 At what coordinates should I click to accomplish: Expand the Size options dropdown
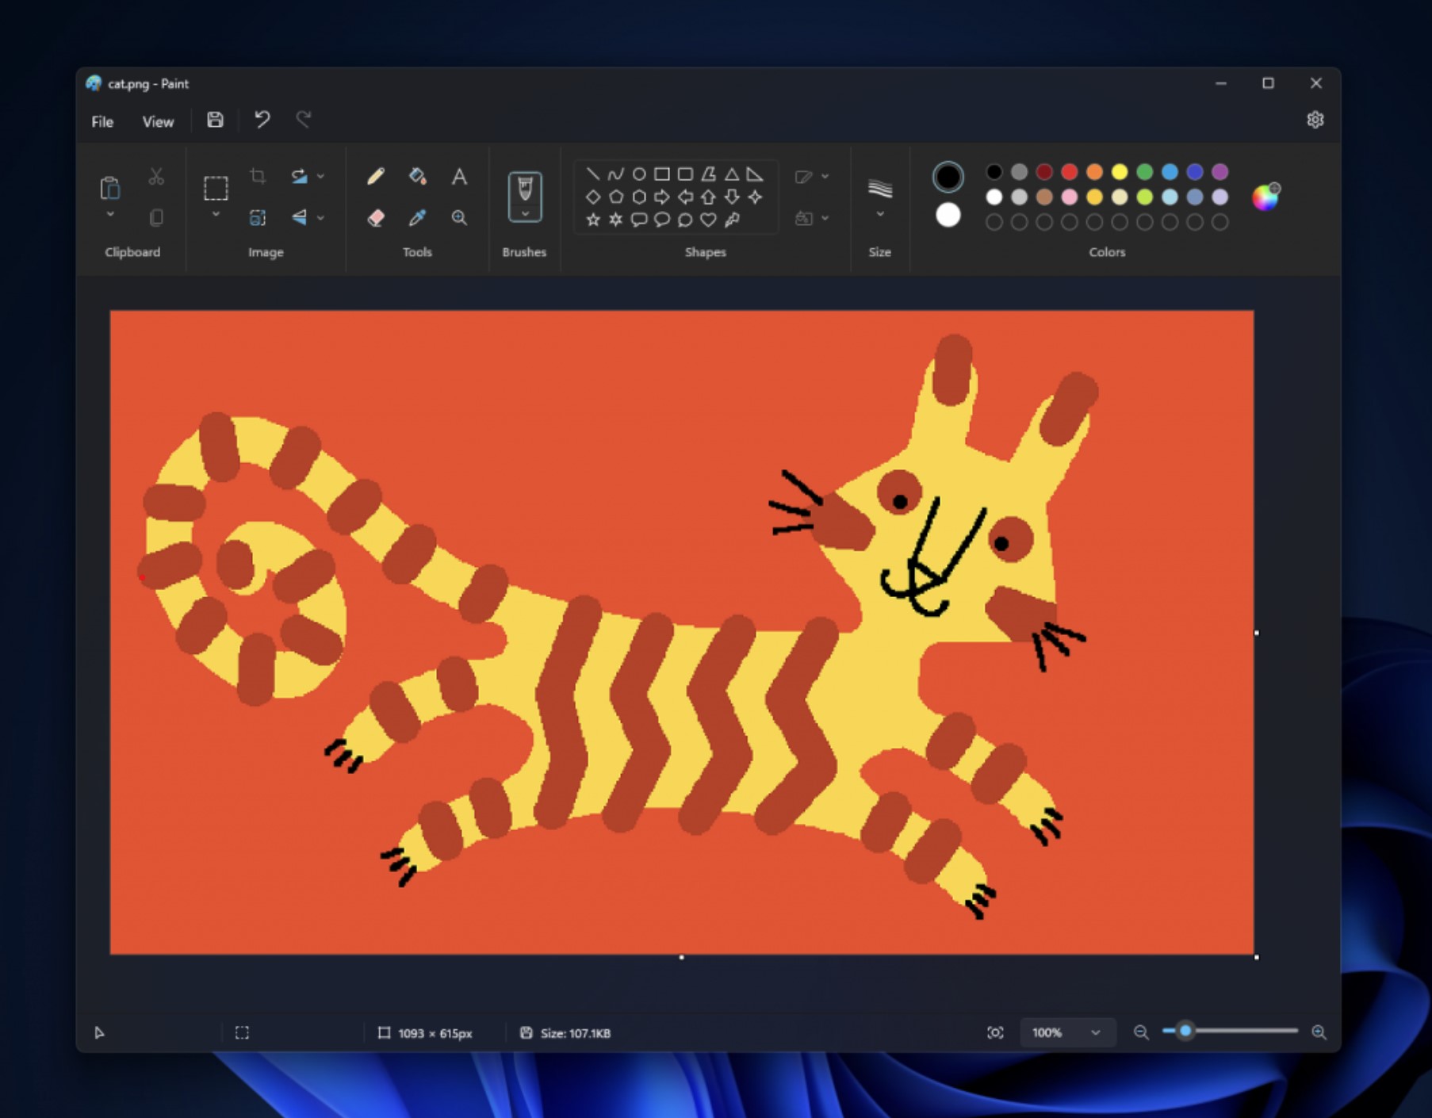coord(879,215)
